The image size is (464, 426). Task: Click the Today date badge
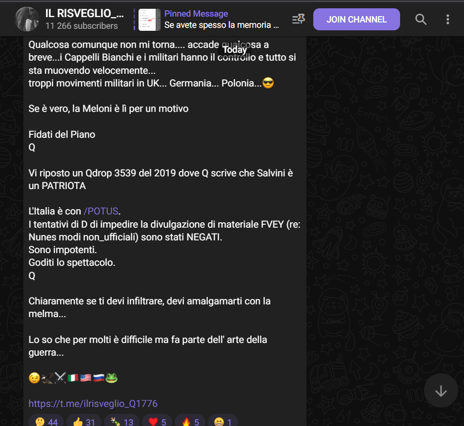235,49
